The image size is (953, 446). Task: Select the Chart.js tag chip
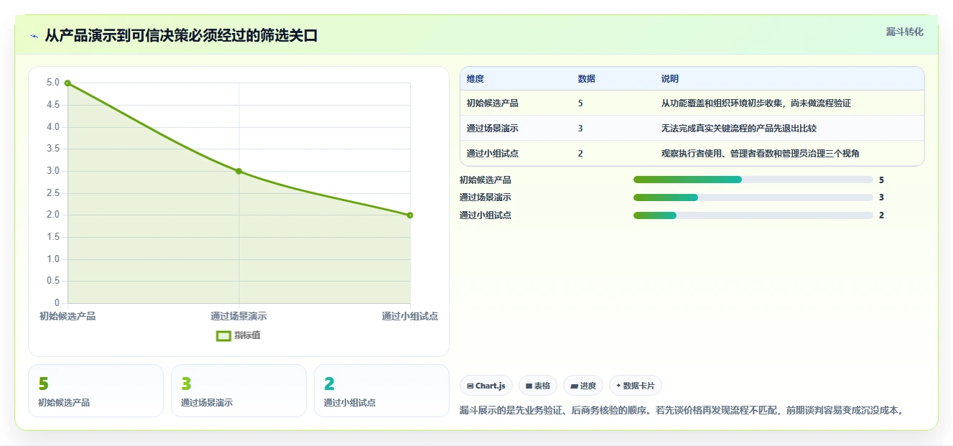coord(486,386)
